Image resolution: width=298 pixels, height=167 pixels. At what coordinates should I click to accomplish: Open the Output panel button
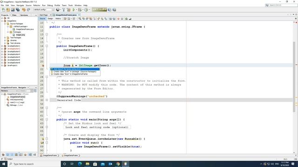point(8,159)
